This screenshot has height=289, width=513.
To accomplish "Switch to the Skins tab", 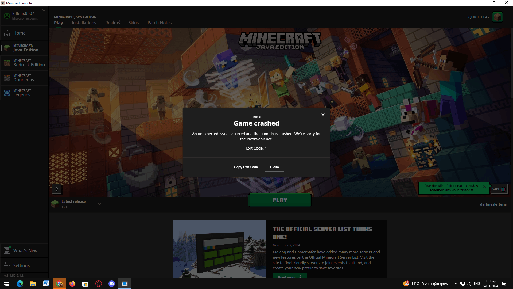I will pyautogui.click(x=133, y=23).
